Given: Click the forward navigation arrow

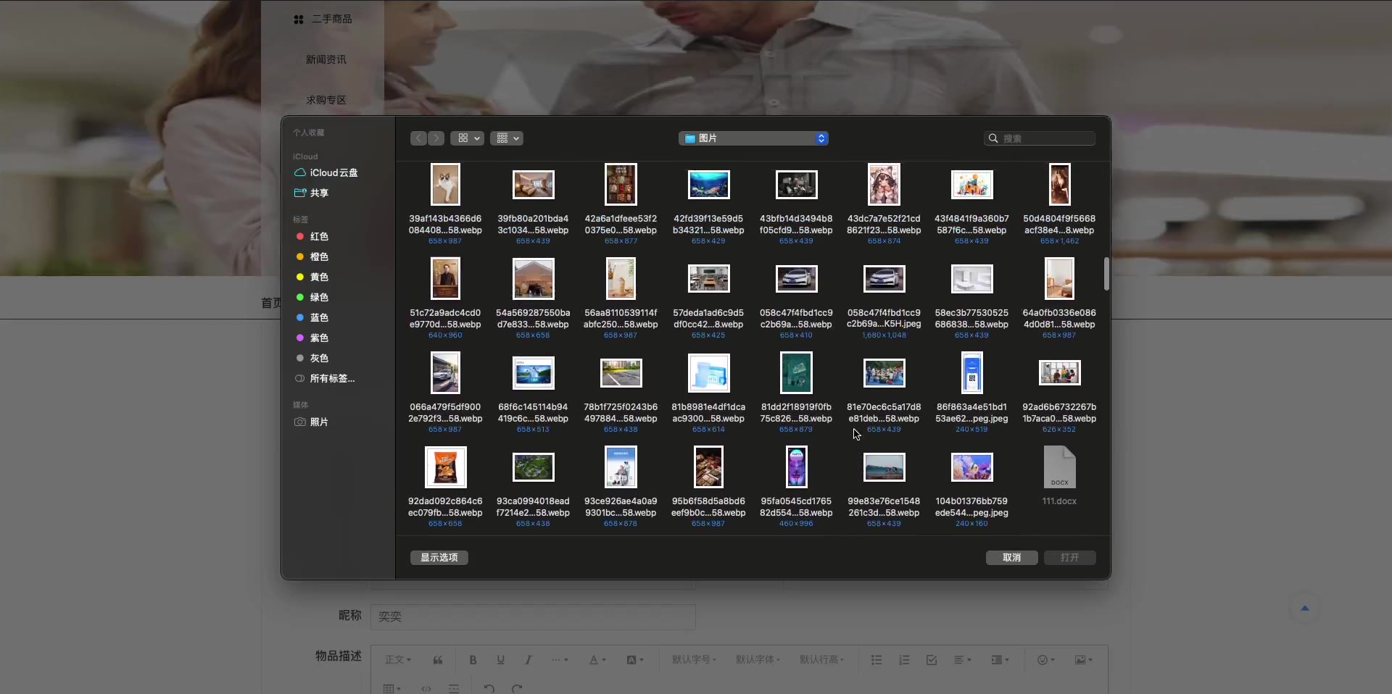Looking at the screenshot, I should tap(436, 138).
